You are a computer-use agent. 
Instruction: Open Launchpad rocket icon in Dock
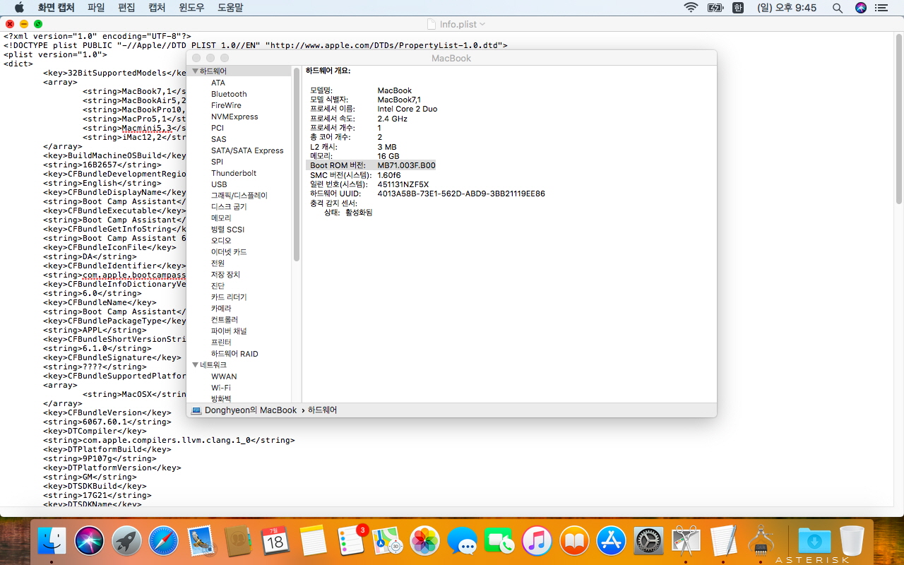[x=126, y=542]
